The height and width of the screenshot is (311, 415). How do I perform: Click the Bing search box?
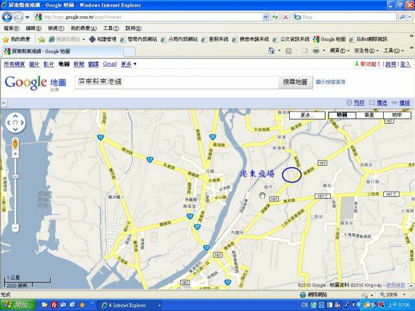click(x=346, y=17)
